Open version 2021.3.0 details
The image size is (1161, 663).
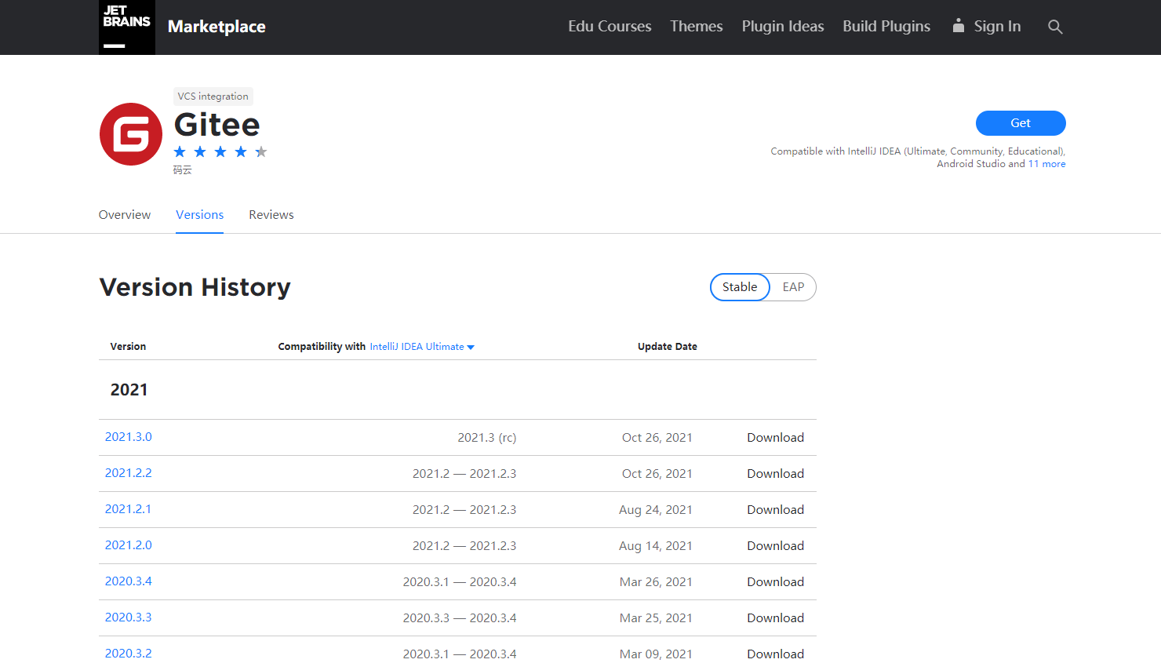tap(129, 437)
